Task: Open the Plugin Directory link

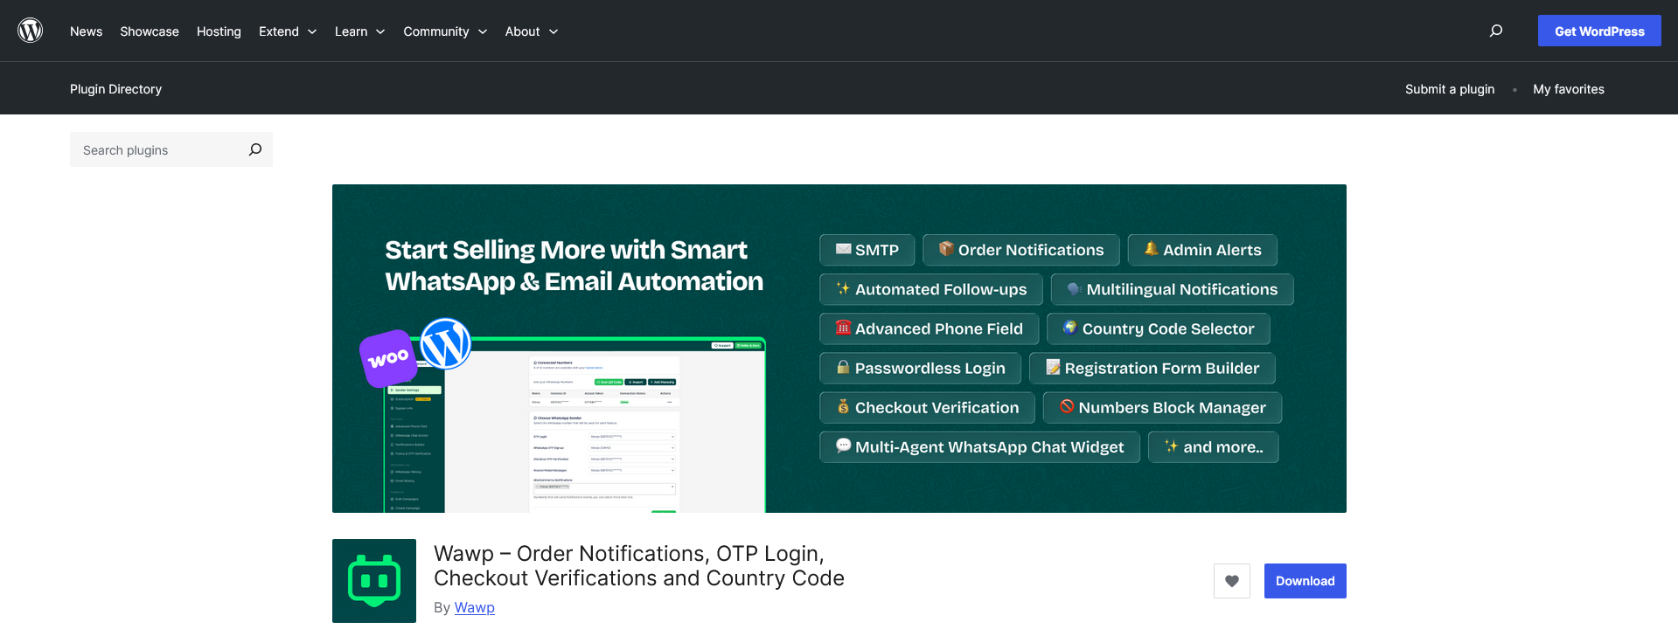Action: 115,89
